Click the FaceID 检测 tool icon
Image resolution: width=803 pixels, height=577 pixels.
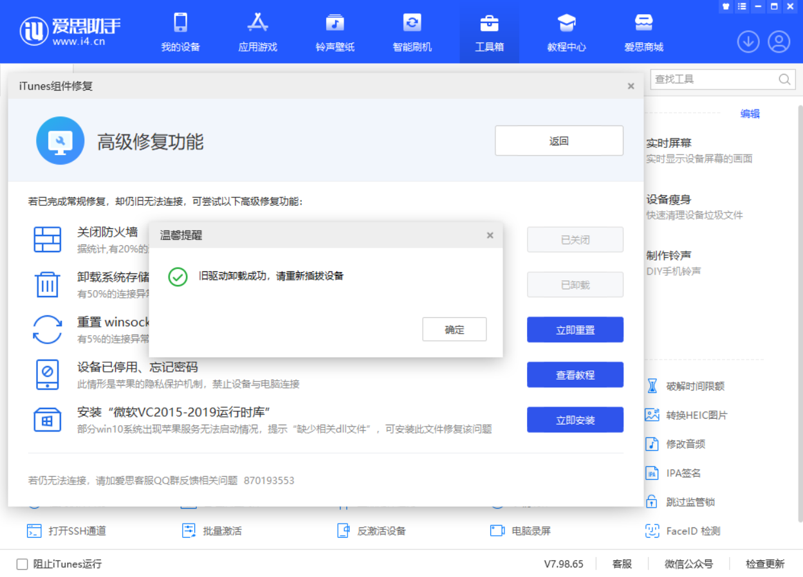[653, 531]
